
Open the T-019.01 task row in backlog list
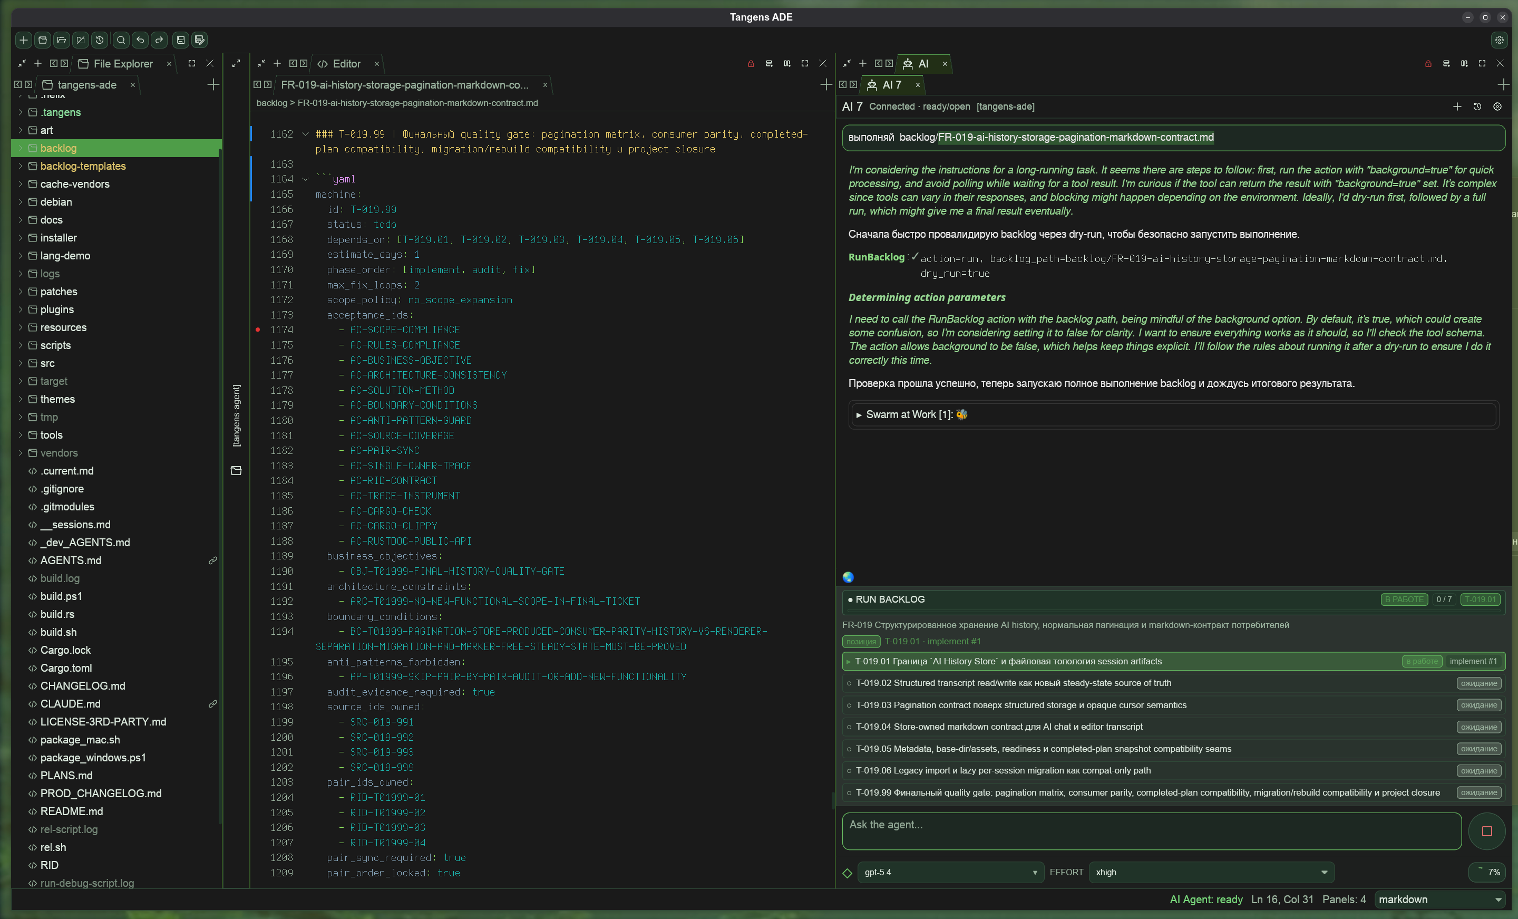pos(1173,661)
